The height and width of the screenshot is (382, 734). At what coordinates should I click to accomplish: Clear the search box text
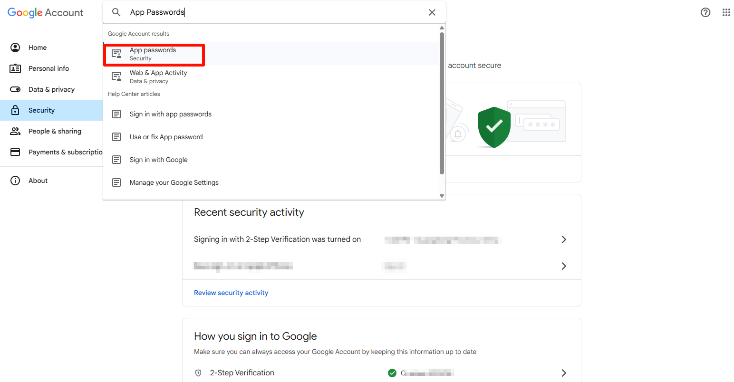[432, 12]
